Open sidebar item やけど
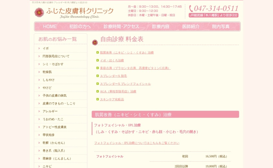The image size is (273, 168). [x=47, y=88]
